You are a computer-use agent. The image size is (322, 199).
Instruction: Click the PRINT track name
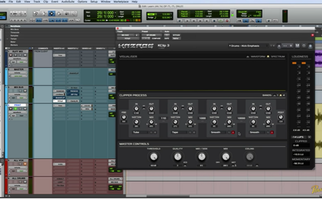17,105
